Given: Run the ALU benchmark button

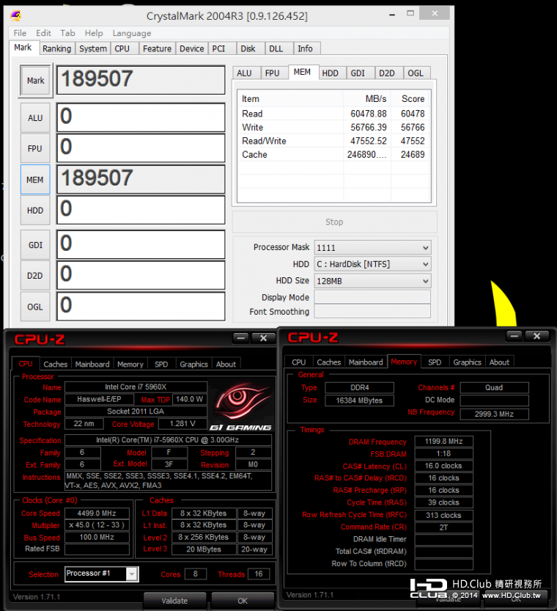Looking at the screenshot, I should (35, 118).
